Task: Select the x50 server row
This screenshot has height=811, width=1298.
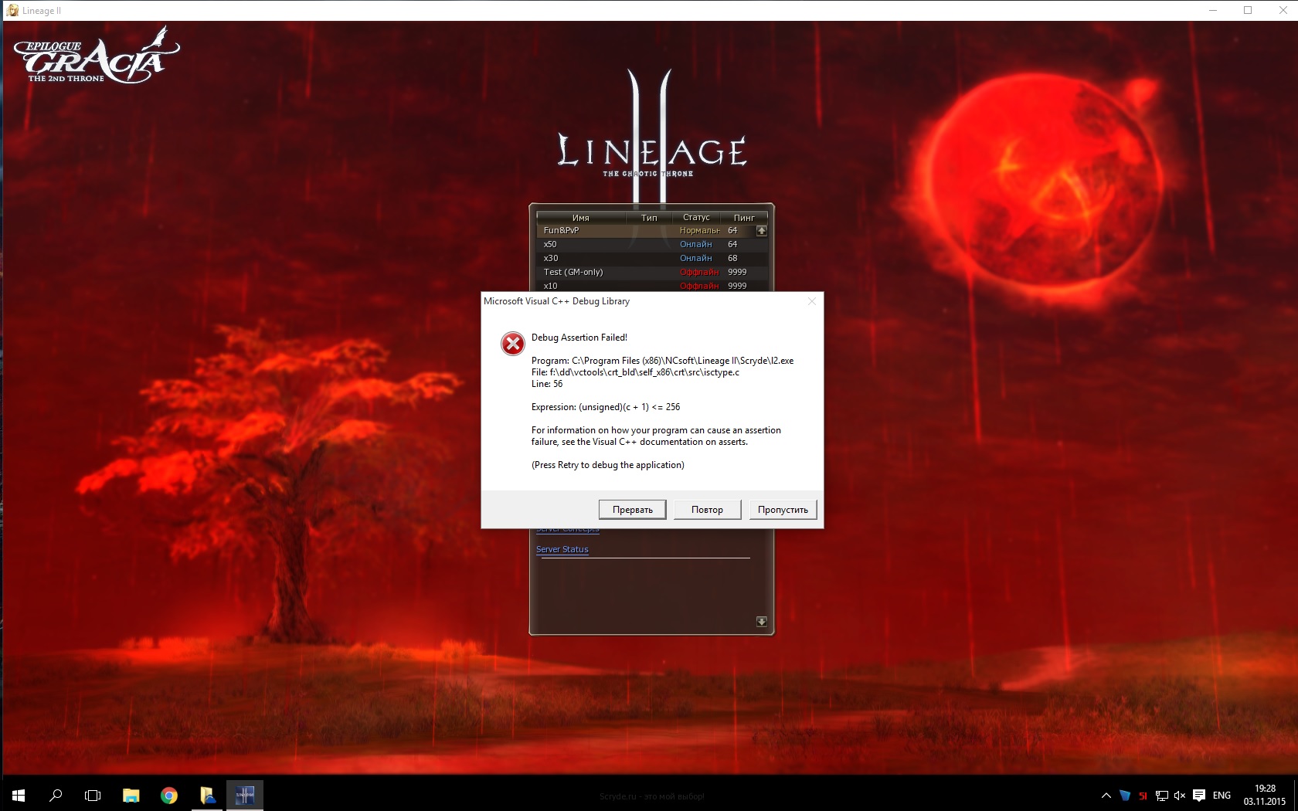Action: point(603,244)
